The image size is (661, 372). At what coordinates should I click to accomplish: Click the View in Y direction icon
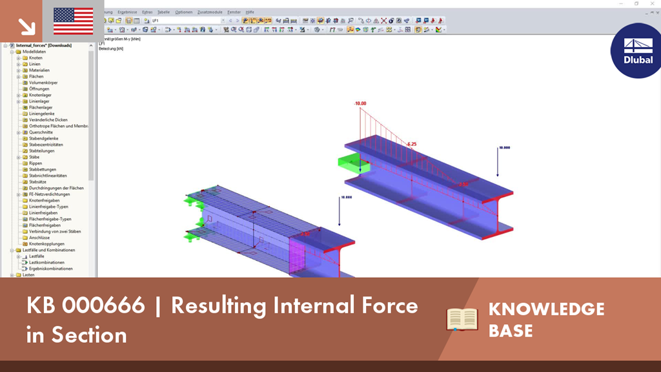click(x=274, y=30)
